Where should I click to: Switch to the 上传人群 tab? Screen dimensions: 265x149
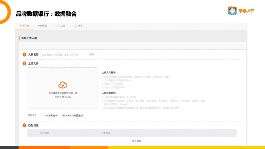[x=24, y=26]
